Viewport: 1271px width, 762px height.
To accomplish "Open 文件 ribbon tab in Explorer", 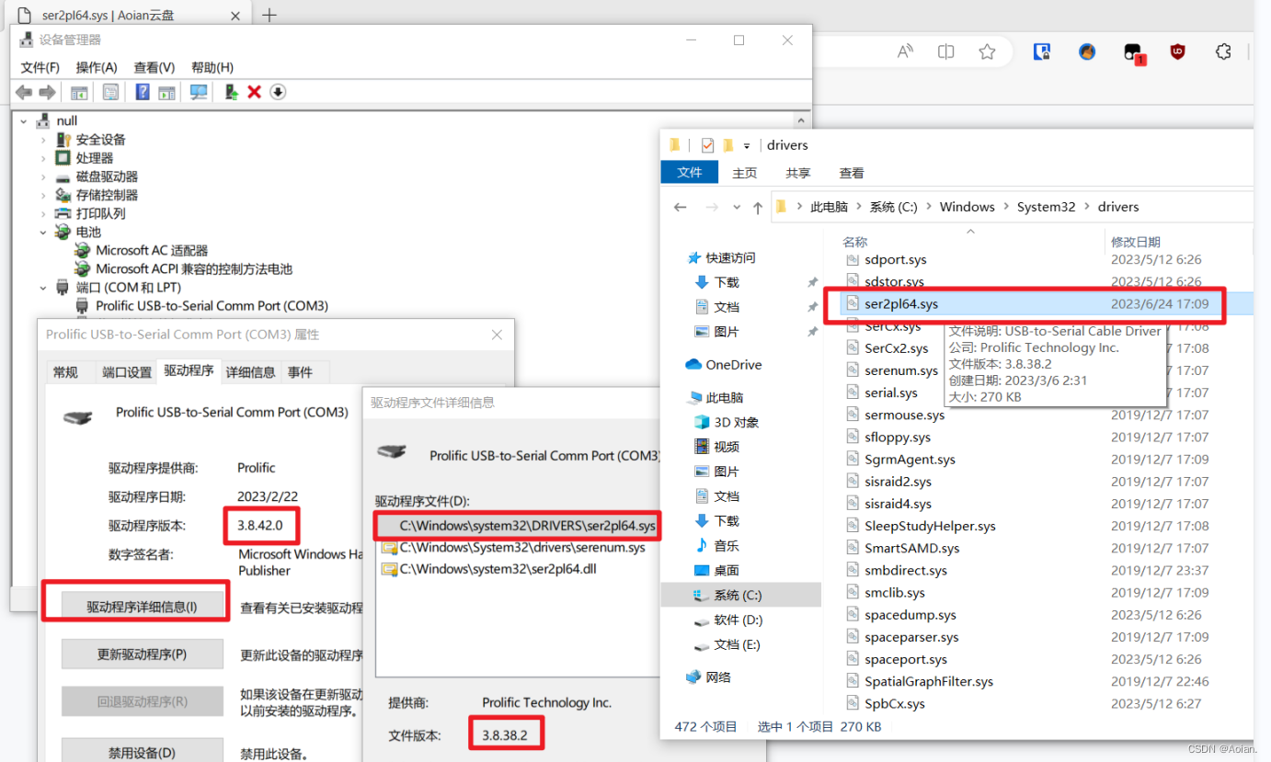I will tap(690, 173).
